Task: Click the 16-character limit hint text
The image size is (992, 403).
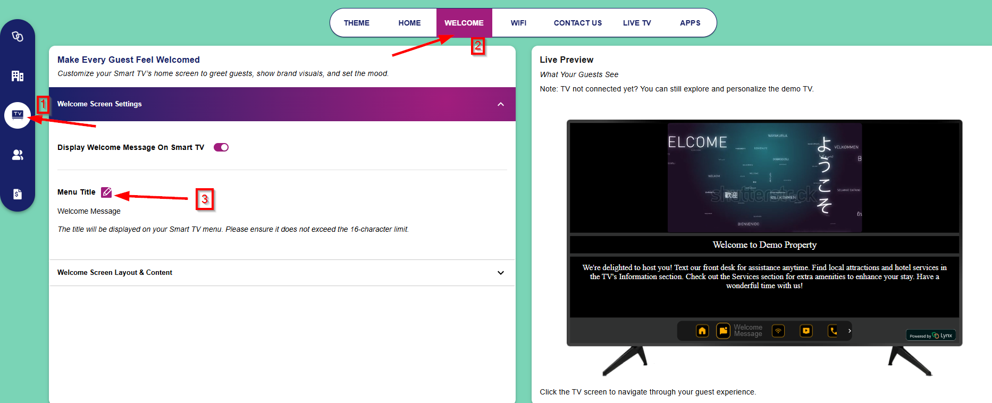Action: pos(233,229)
